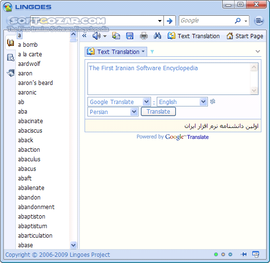The width and height of the screenshot is (270, 263).
Task: Select 'aardwolf' in the word list
Action: pos(29,64)
